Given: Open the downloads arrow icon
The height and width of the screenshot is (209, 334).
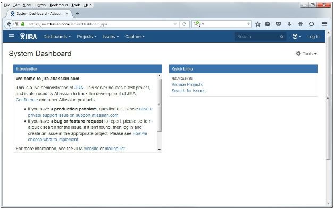Looking at the screenshot, I should [x=289, y=24].
